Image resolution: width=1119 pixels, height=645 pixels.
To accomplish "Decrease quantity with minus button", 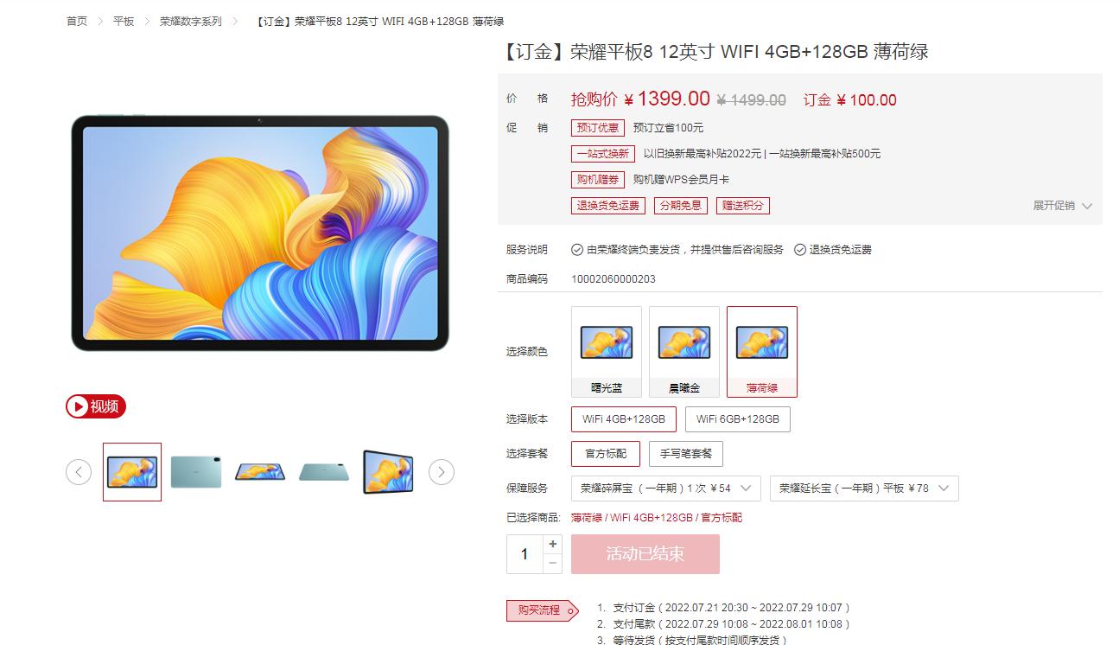I will pos(553,563).
